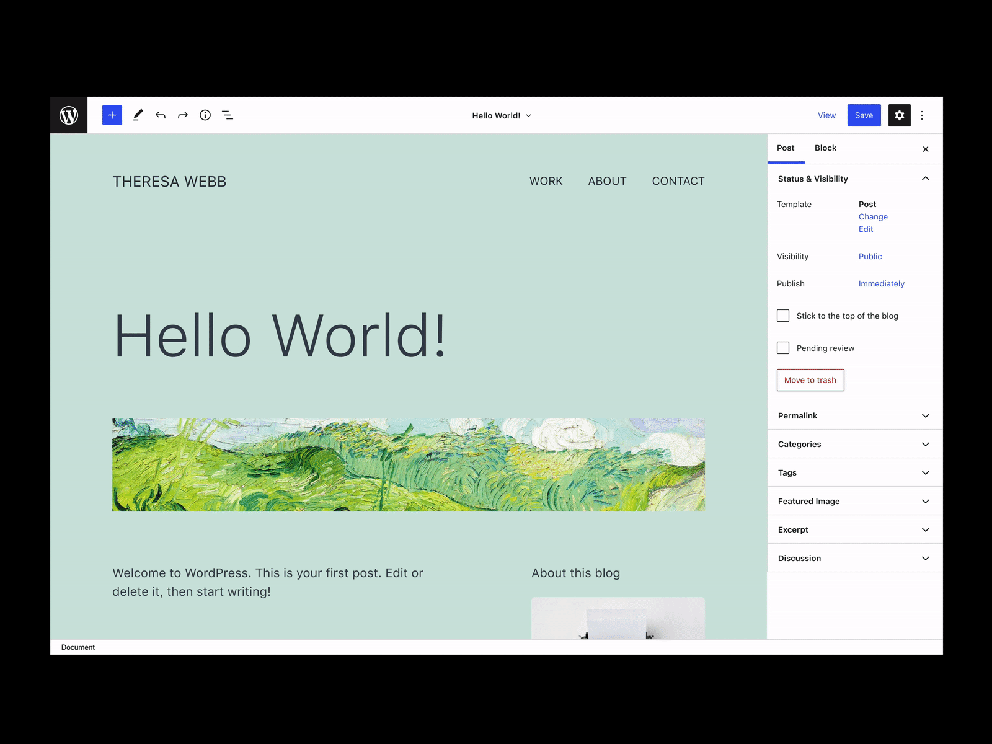The height and width of the screenshot is (744, 992).
Task: Open the List View icon
Action: pyautogui.click(x=228, y=115)
